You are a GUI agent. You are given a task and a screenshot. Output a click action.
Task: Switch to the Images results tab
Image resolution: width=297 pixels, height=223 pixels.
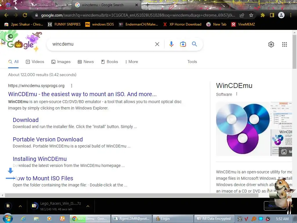pyautogui.click(x=61, y=62)
